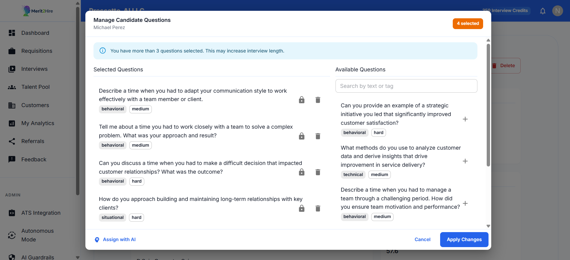Click the Merit2Hire logo
Screen dimensions: 570x260
coord(38,11)
